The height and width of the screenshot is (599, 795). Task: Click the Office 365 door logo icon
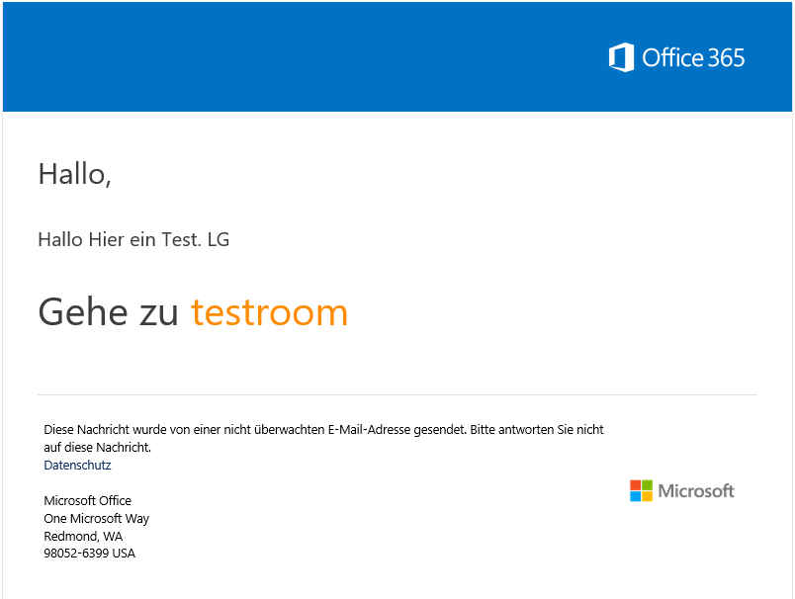[621, 57]
